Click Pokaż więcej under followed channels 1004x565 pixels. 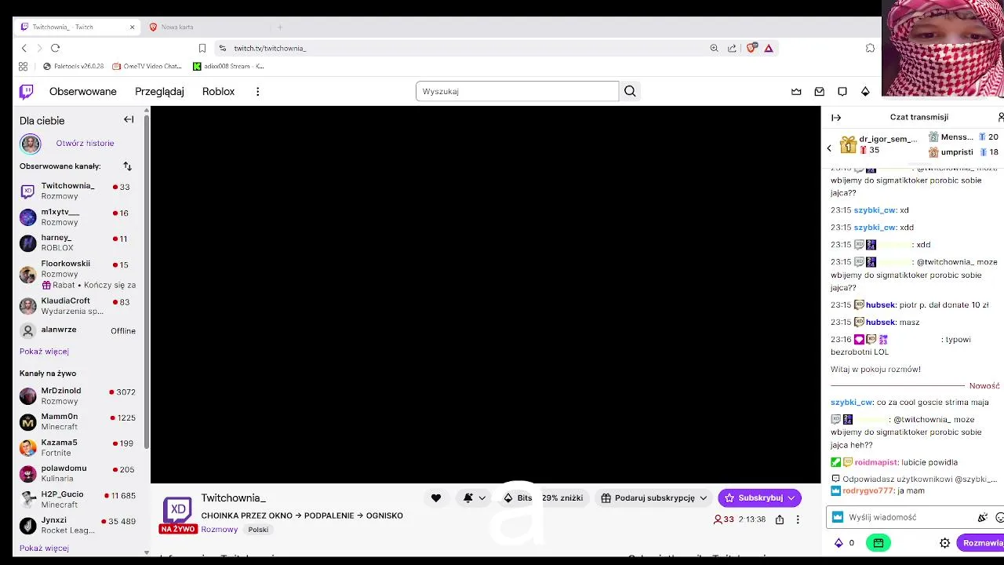(44, 352)
